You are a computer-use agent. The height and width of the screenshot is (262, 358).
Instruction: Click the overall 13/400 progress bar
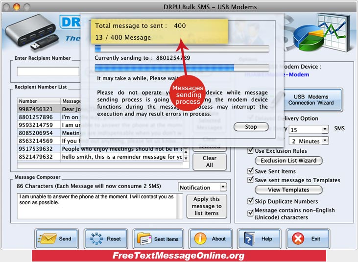click(182, 48)
